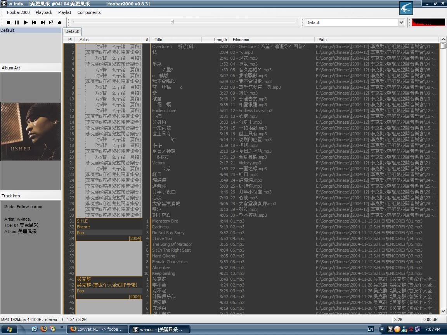Select the track Keep Smiling
This screenshot has width=447, height=335.
point(164,273)
